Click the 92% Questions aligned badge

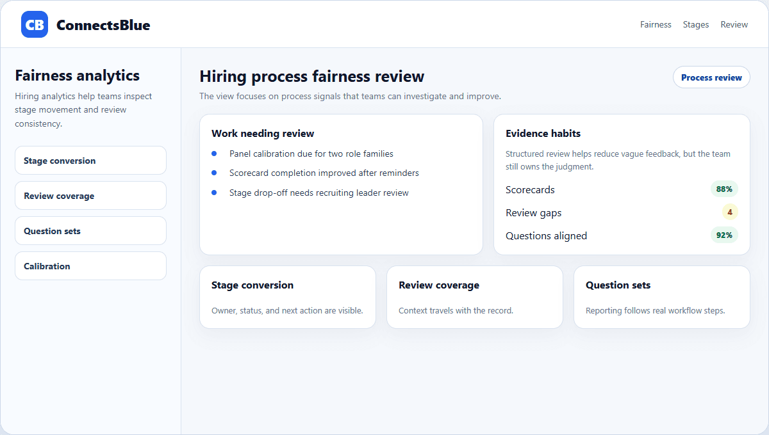[x=724, y=235]
